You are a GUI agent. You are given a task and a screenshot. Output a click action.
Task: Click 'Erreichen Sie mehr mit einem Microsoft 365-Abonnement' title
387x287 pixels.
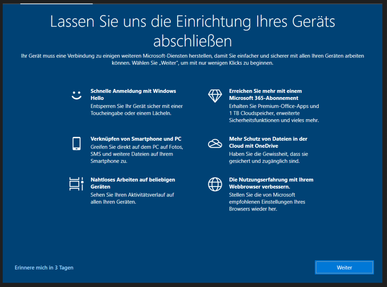tap(266, 94)
